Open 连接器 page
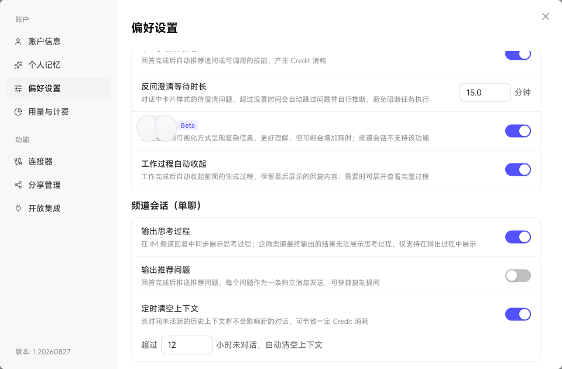Viewport: 562px width, 369px height. [x=59, y=162]
